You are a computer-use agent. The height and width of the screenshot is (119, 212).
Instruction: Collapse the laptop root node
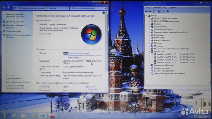(146, 16)
